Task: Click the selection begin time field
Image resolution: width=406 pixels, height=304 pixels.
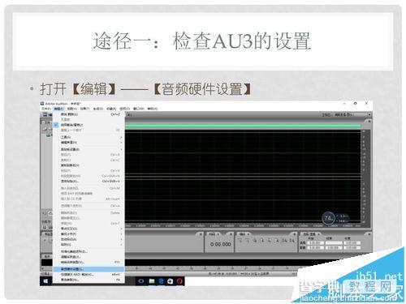Action: (x=315, y=243)
